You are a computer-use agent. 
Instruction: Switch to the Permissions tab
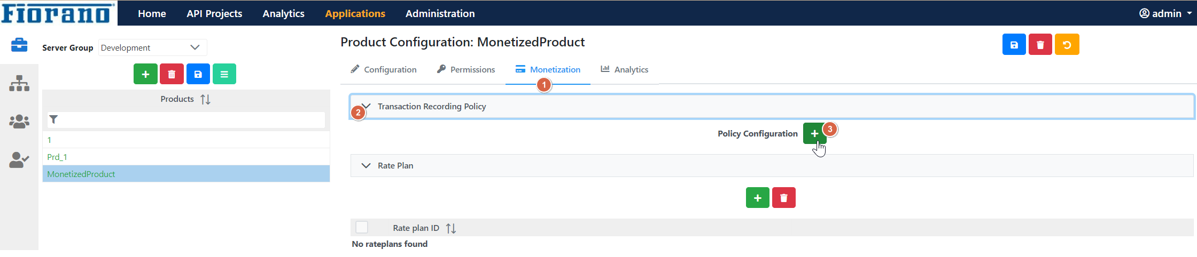[466, 69]
